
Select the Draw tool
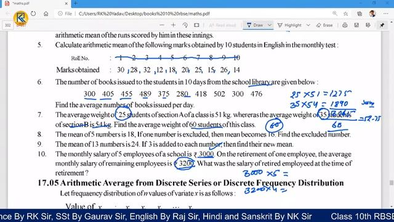pos(254,25)
